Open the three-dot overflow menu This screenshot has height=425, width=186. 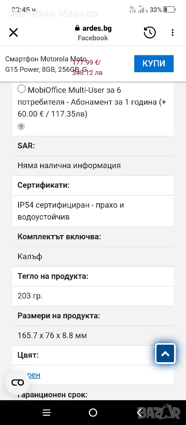click(172, 33)
